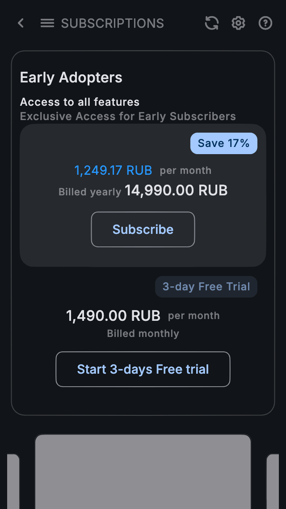Screen dimensions: 286x509
Task: Click the Save 17% badge
Action: (x=223, y=143)
